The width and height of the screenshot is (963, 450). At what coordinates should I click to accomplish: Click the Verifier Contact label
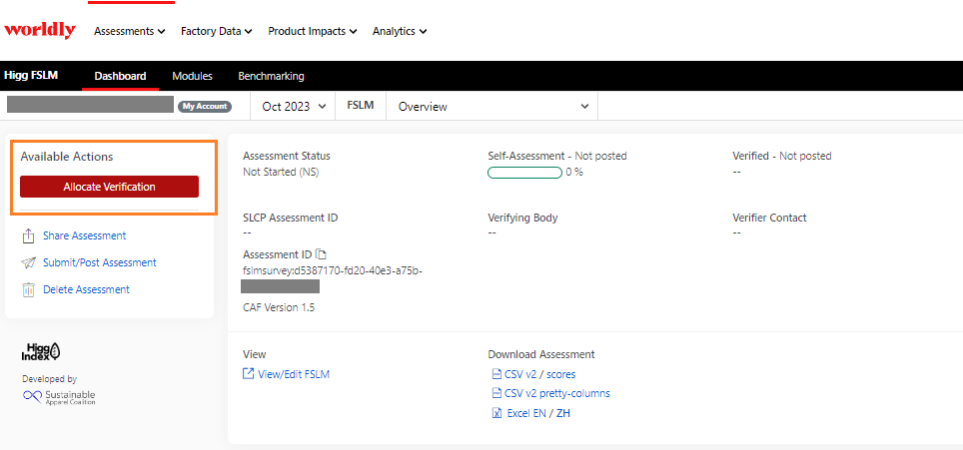(769, 218)
